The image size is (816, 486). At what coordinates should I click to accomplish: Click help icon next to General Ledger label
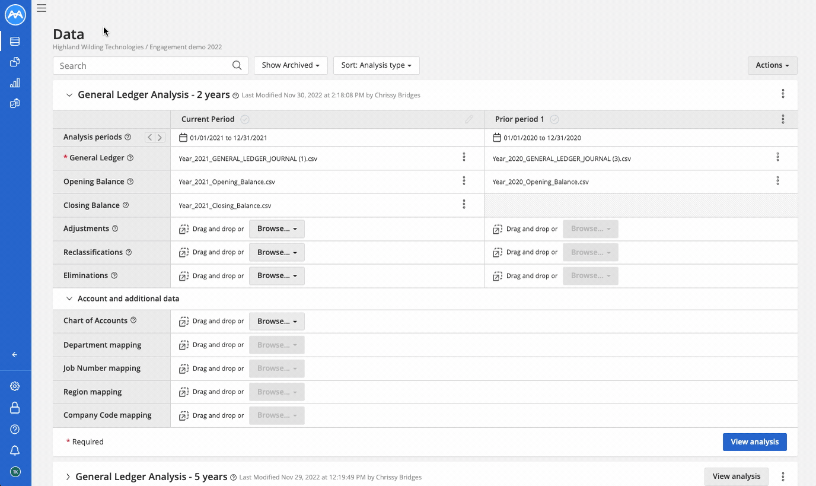pyautogui.click(x=130, y=158)
